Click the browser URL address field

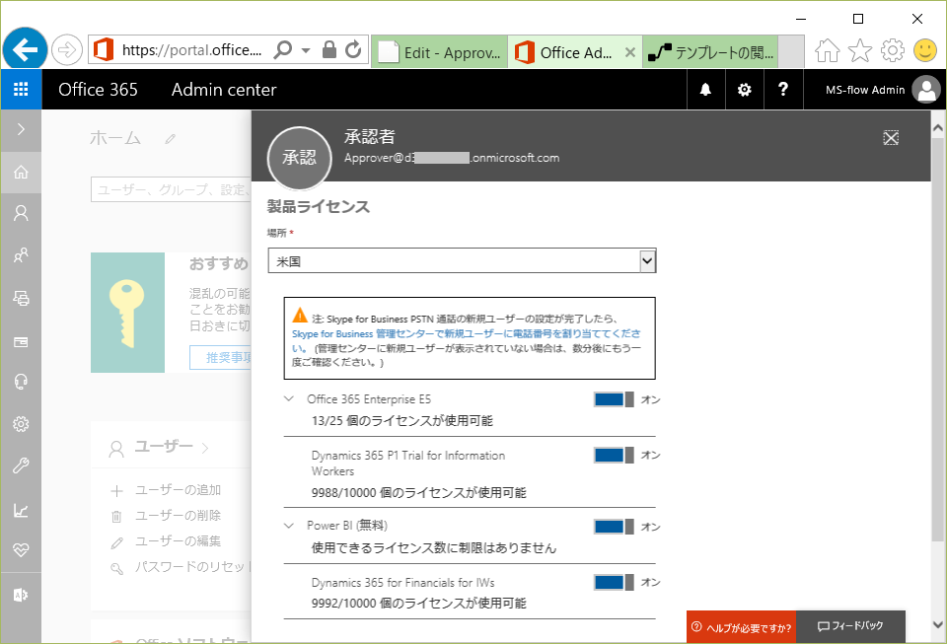pyautogui.click(x=192, y=49)
